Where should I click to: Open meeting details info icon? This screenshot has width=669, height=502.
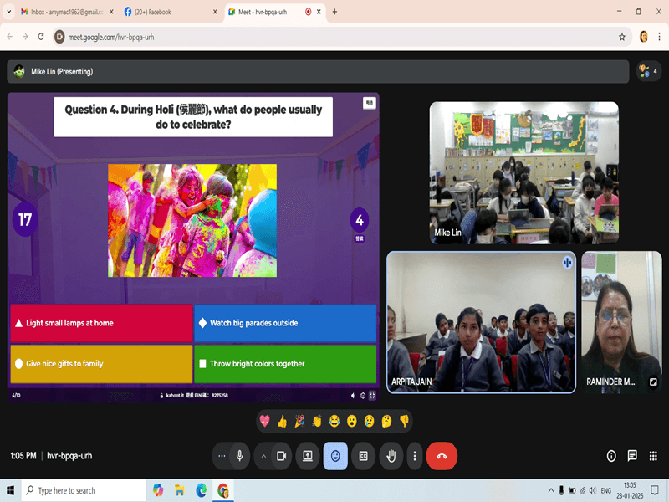[x=611, y=456]
